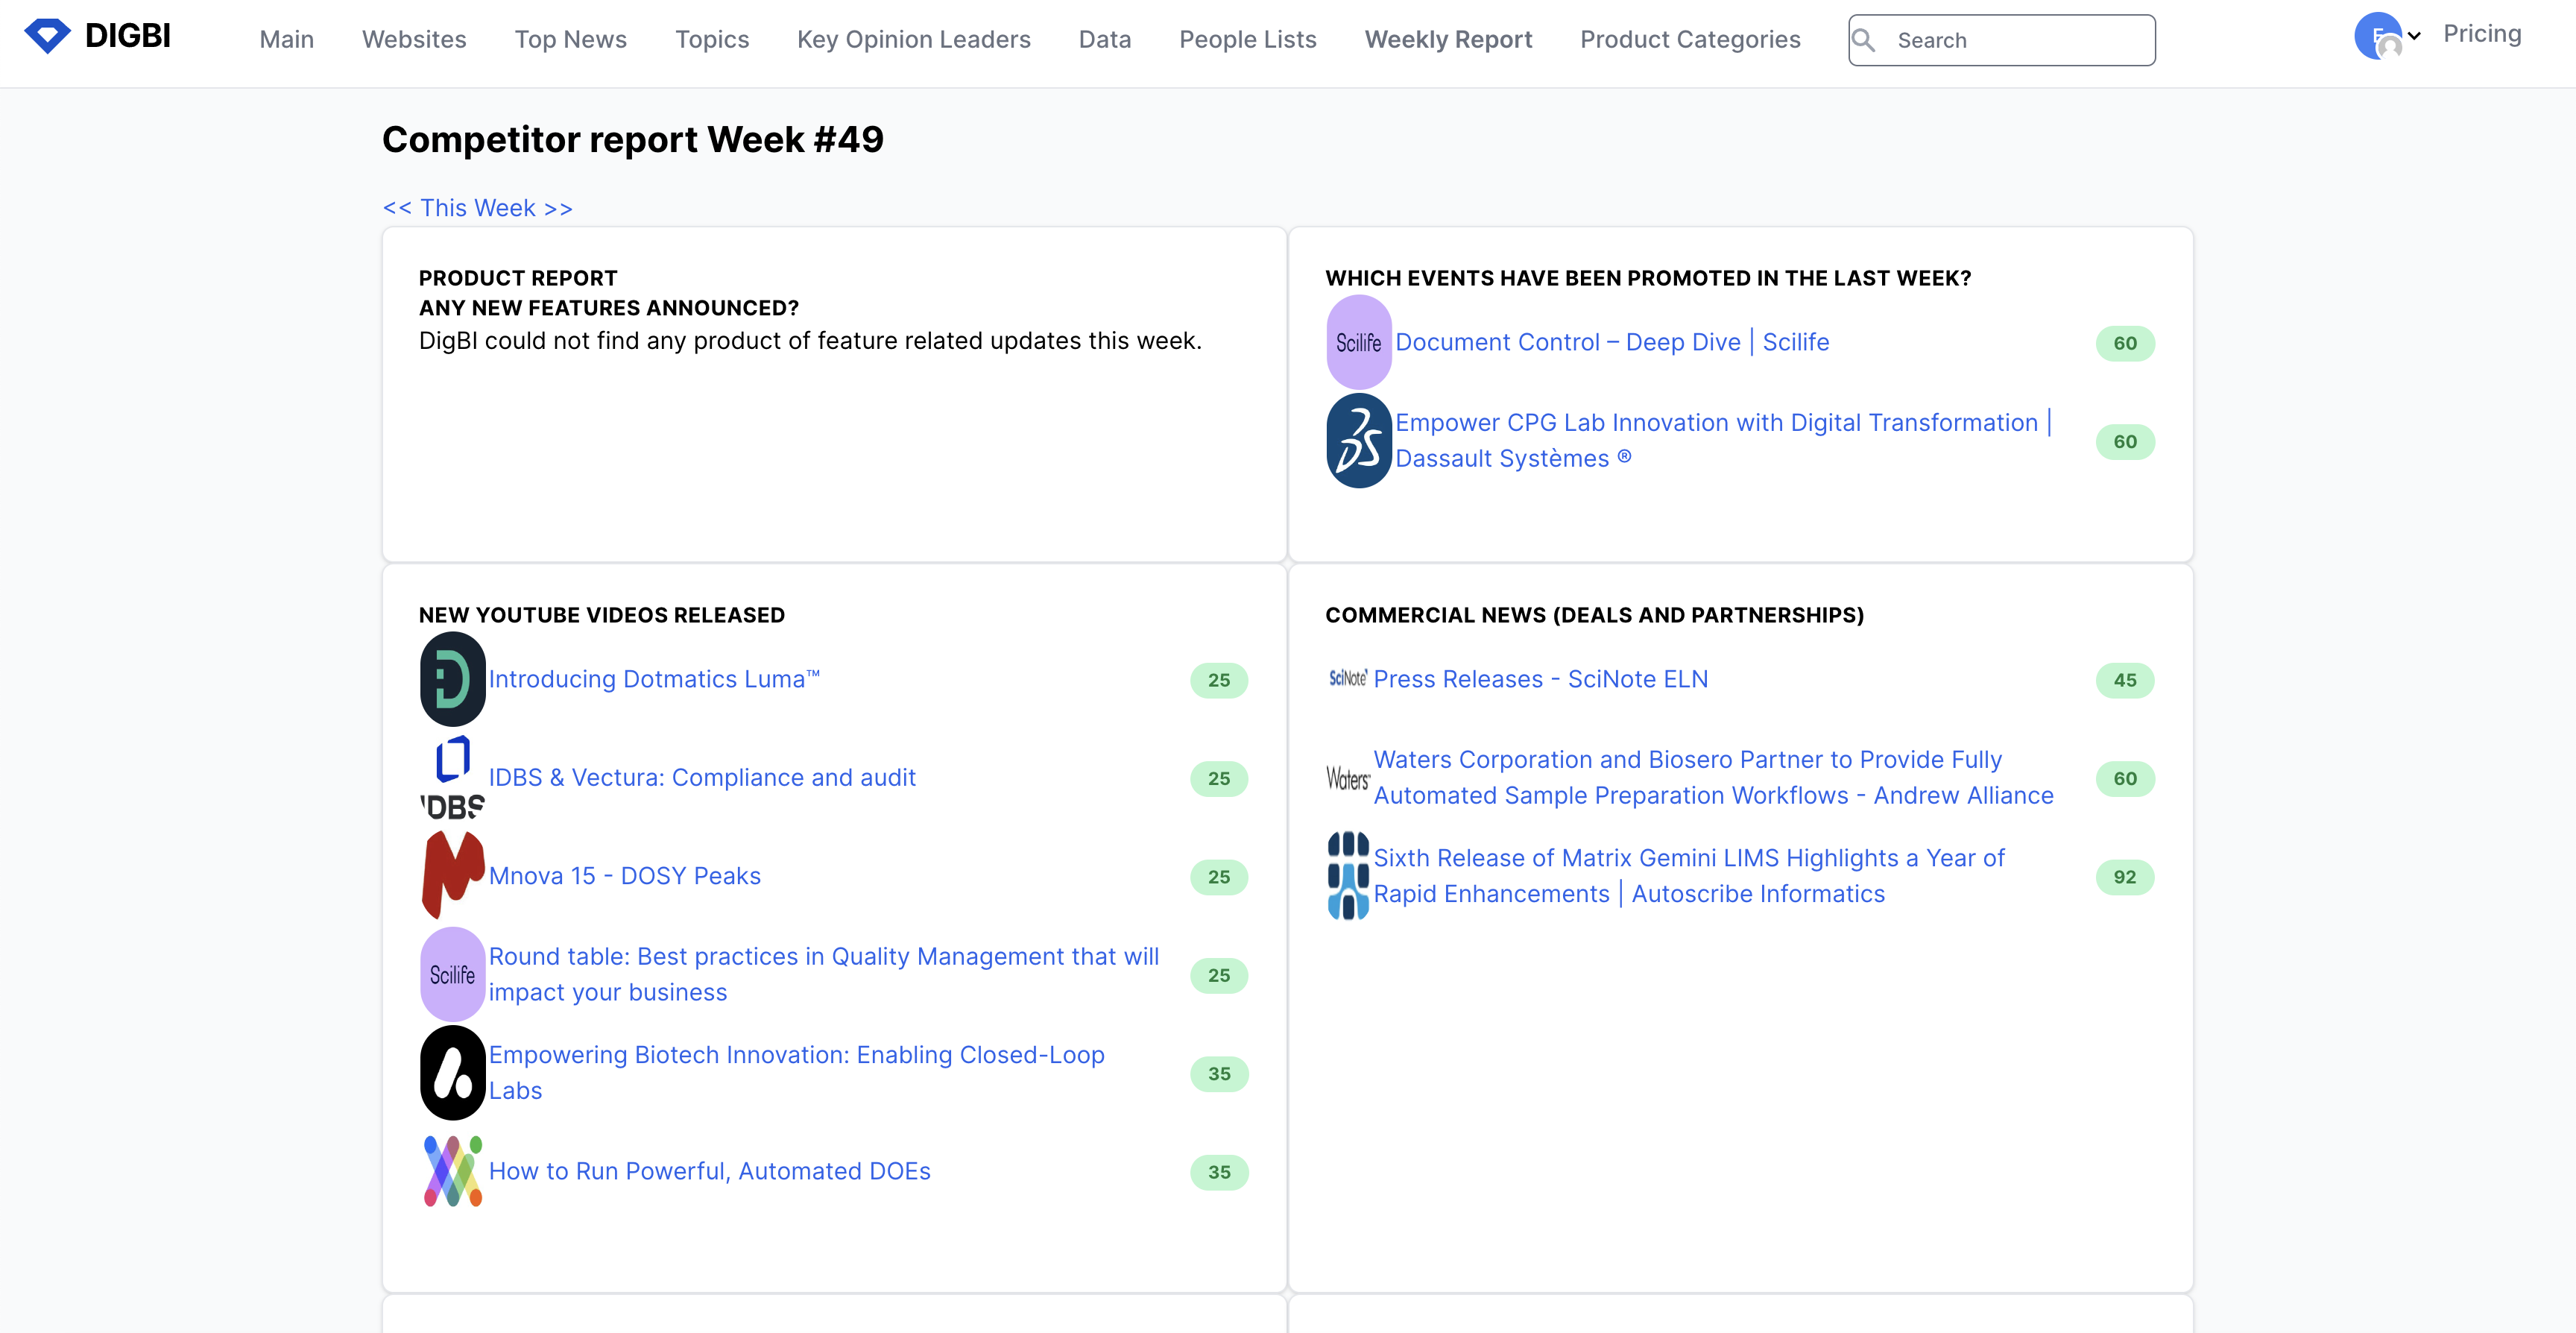Open the Data menu item
Screen dimensions: 2576x1333
(1105, 39)
